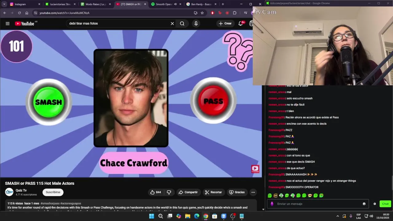Close the Instagram tab
Screen dimensions: 393x221
(39, 4)
